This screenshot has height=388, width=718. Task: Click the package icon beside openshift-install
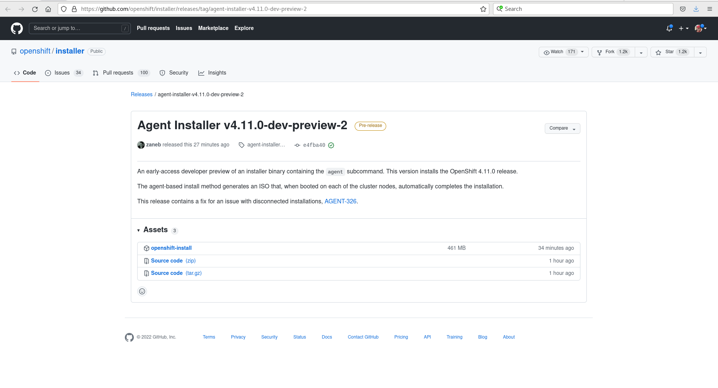146,248
